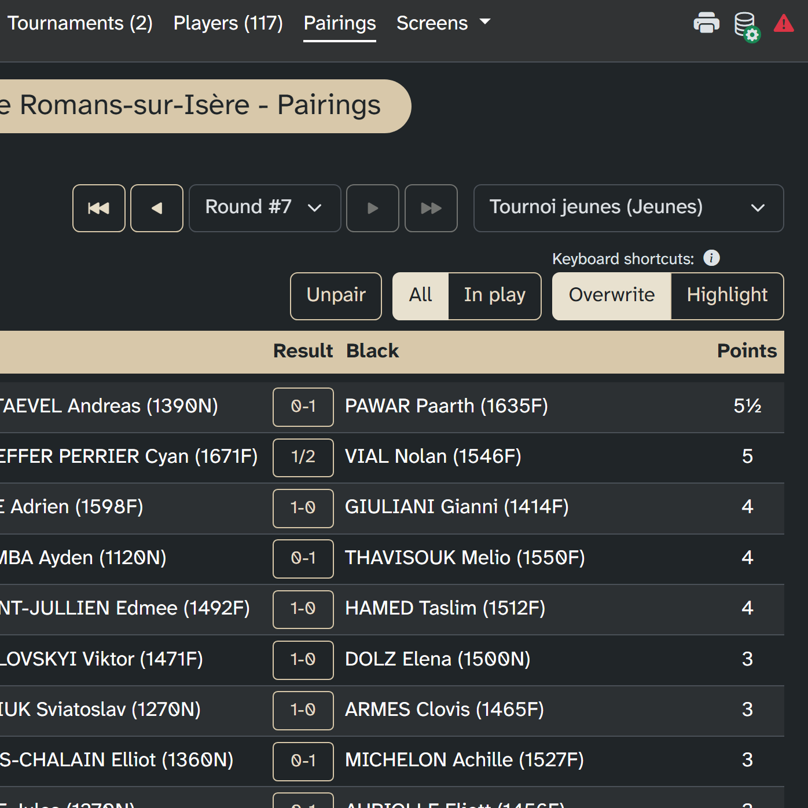Select player GIULIANI Gianni (1414F)
The width and height of the screenshot is (808, 808).
457,507
